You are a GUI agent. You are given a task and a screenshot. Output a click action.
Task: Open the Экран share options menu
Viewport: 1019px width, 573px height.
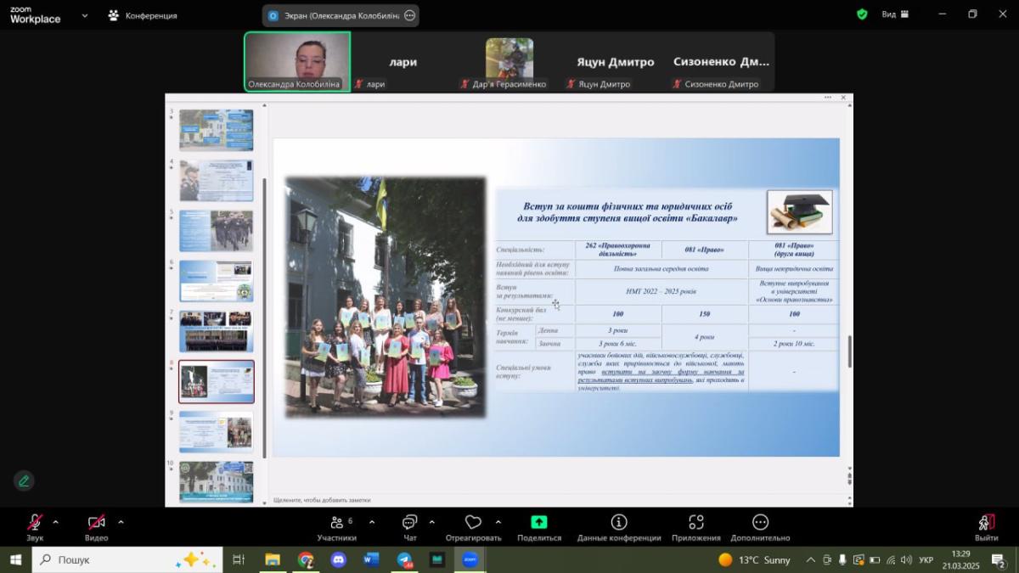(x=410, y=15)
